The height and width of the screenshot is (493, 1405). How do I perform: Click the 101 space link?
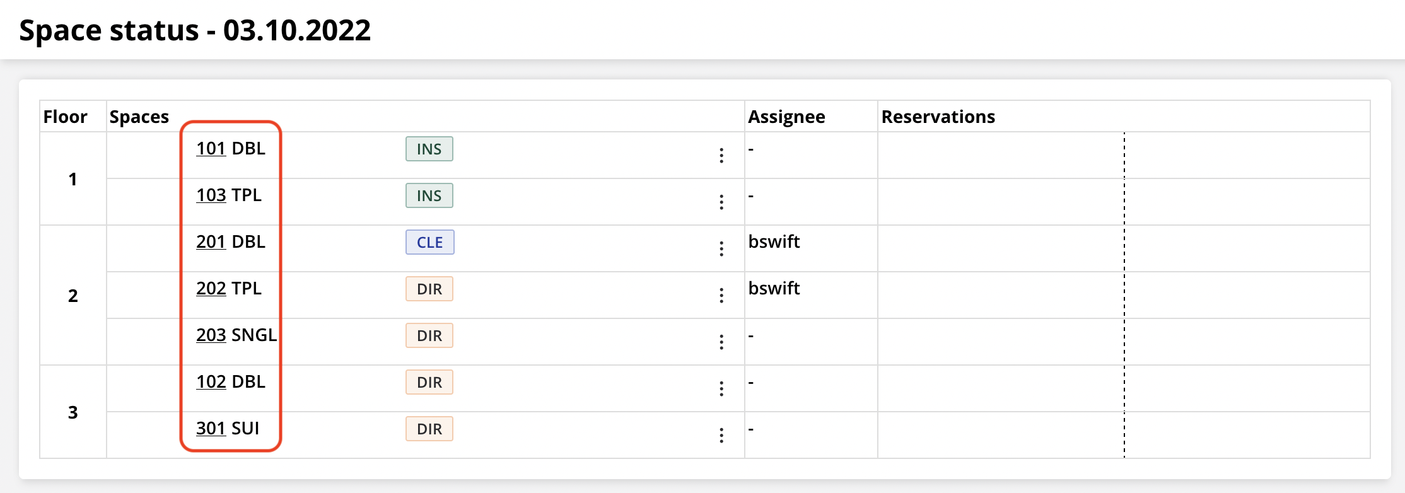point(211,149)
